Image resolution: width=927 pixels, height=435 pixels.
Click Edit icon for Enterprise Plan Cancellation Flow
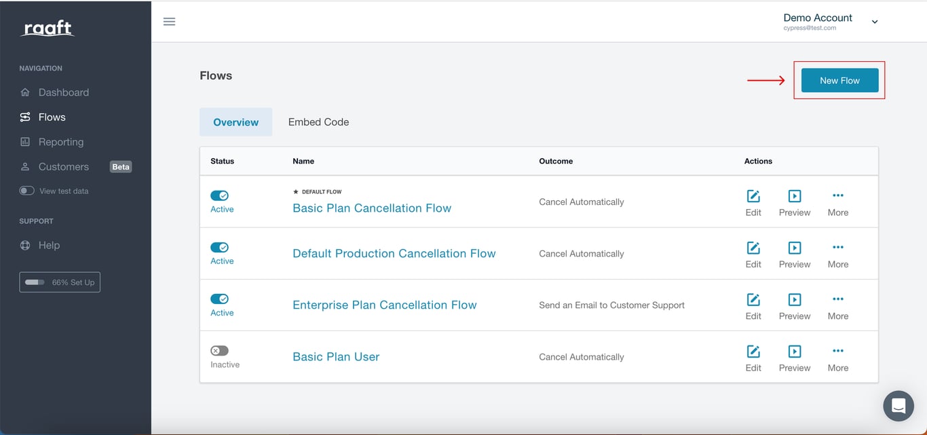[753, 300]
